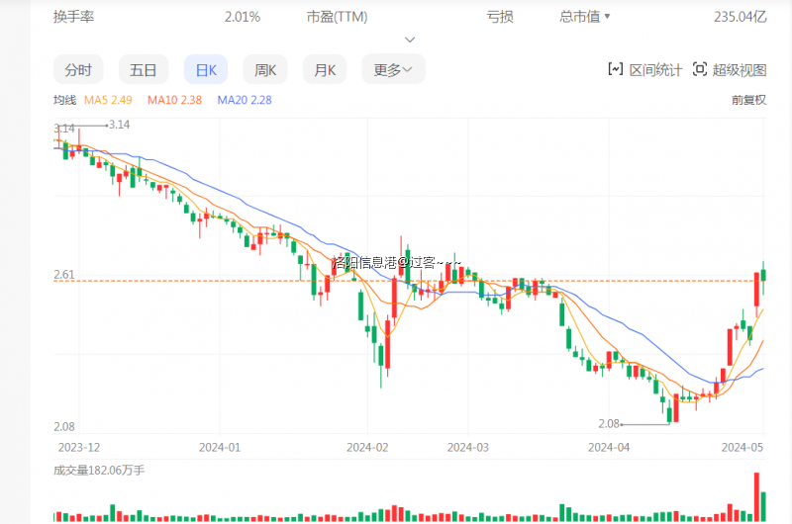Open the 总市值 dropdown arrow
The height and width of the screenshot is (524, 792).
607,17
